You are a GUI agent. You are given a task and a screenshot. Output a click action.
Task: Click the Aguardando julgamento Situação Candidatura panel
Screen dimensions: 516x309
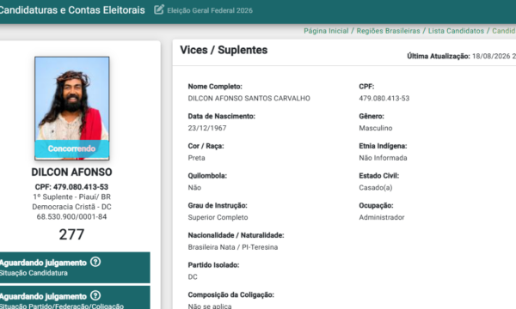click(x=74, y=268)
